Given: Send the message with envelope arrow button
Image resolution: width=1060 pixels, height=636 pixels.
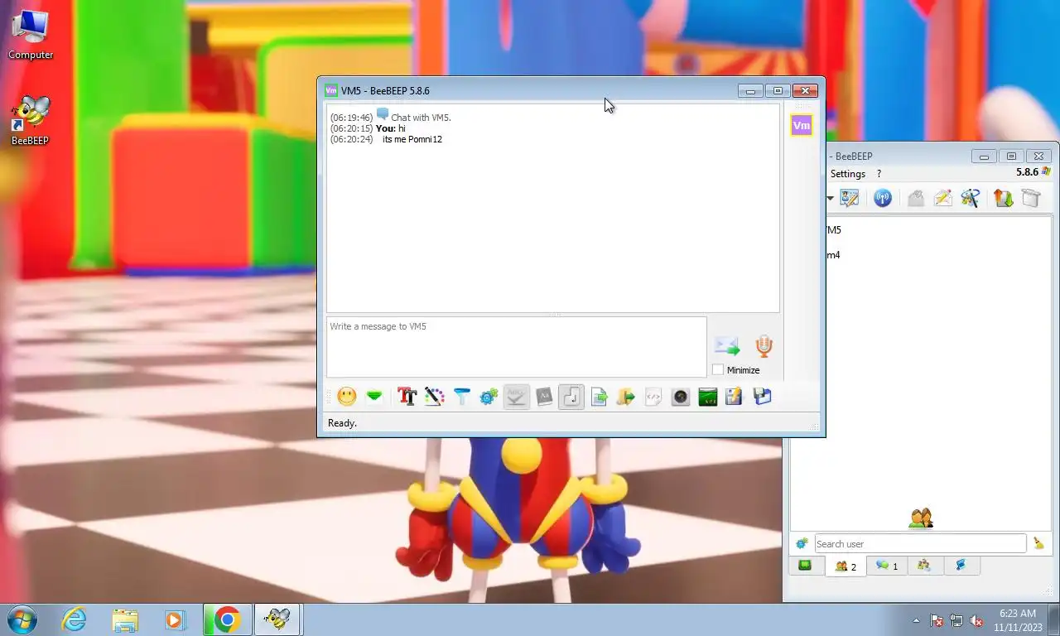Looking at the screenshot, I should [726, 346].
